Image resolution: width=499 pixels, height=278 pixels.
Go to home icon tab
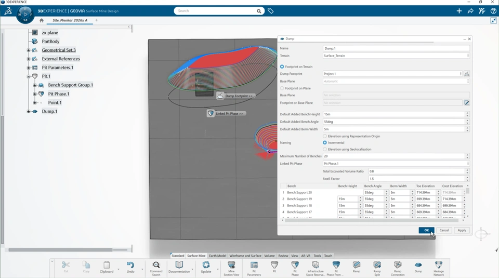(42, 20)
